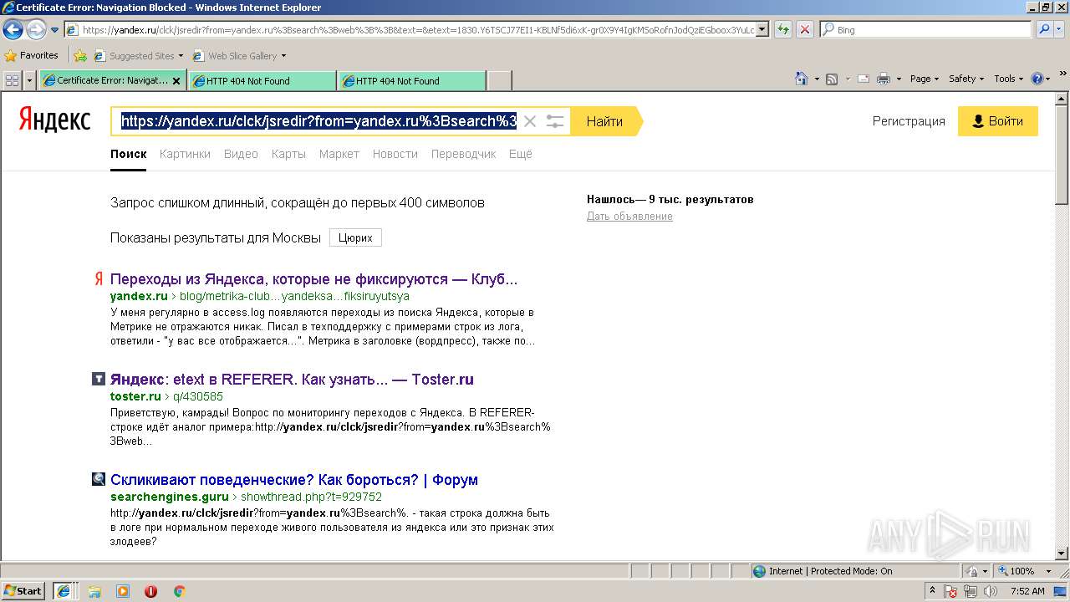
Task: Select the Картинки tab
Action: point(185,154)
